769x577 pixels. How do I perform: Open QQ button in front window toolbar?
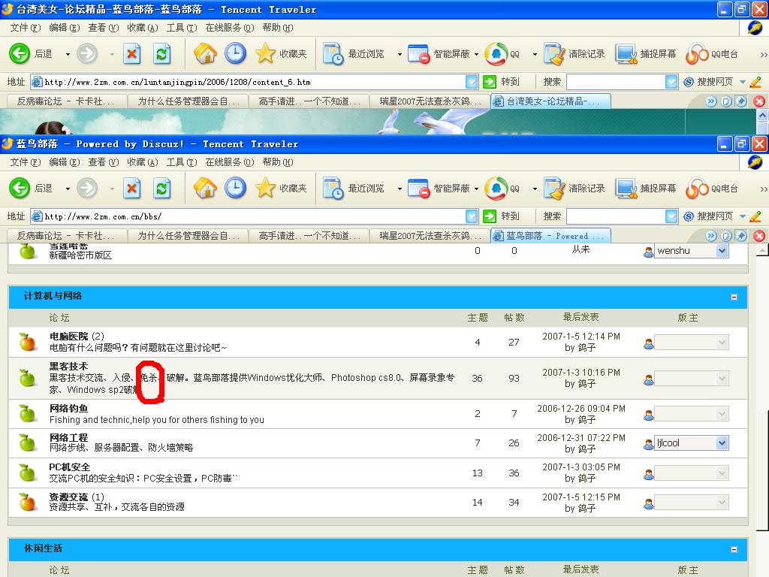502,189
